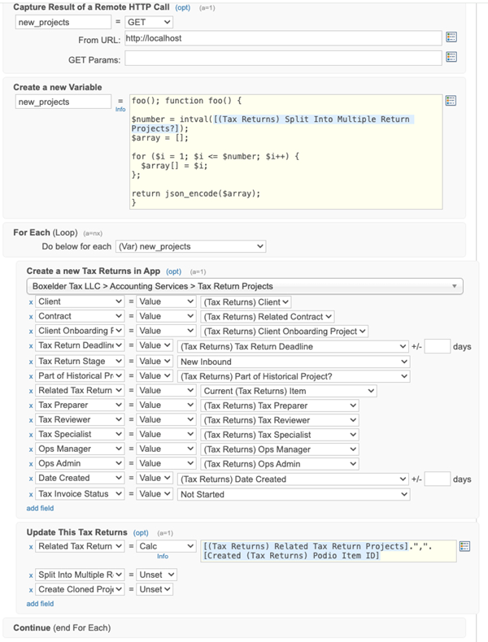This screenshot has width=488, height=642.
Task: Open the Calc type dropdown for Related Tax Return
Action: coord(166,546)
